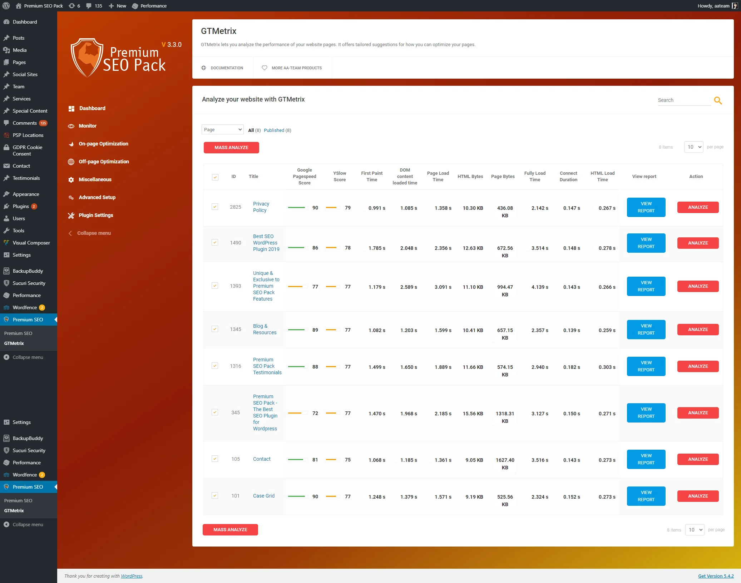This screenshot has width=741, height=583.
Task: Click the WordPress footer link
Action: pos(132,576)
